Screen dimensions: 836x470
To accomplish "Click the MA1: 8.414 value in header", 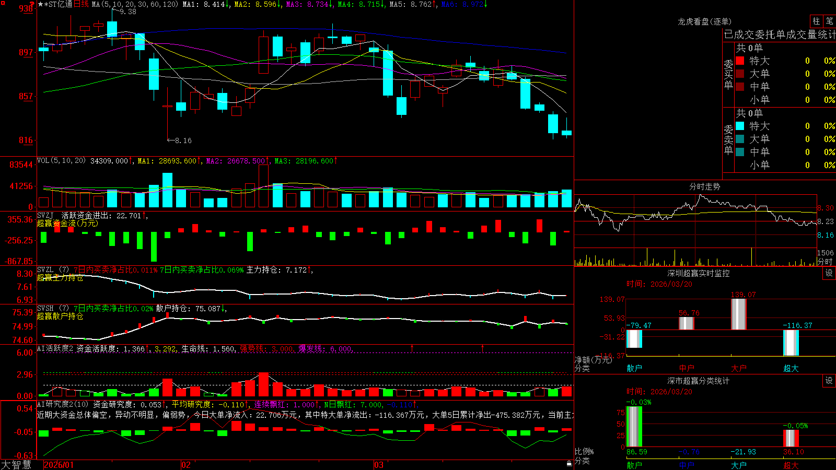I will pos(205,4).
